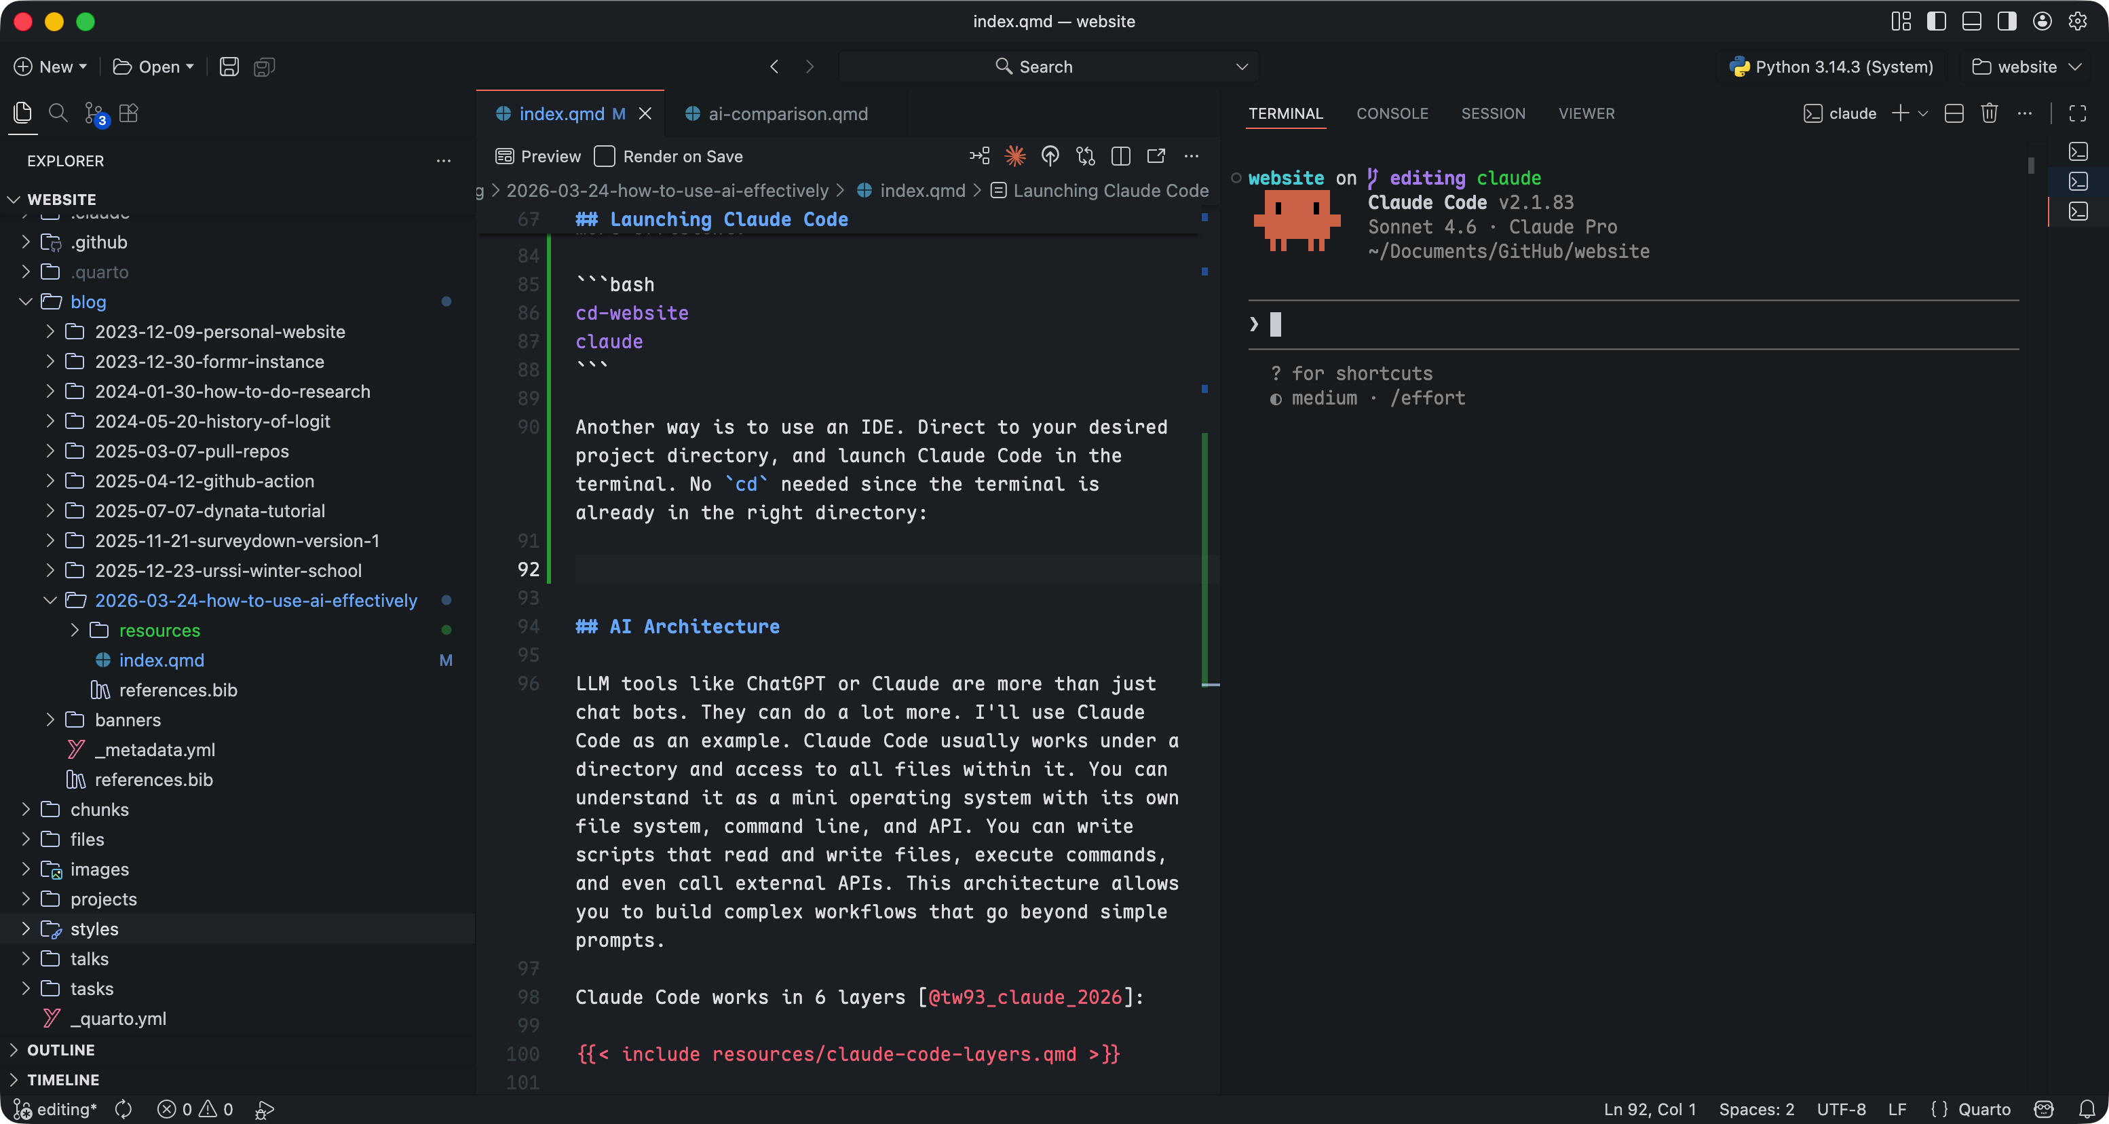Image resolution: width=2109 pixels, height=1124 pixels.
Task: Click the Search icon in activity bar
Action: point(58,113)
